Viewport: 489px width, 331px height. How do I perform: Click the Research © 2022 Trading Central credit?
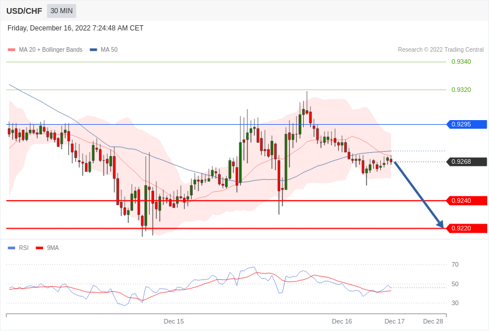441,49
